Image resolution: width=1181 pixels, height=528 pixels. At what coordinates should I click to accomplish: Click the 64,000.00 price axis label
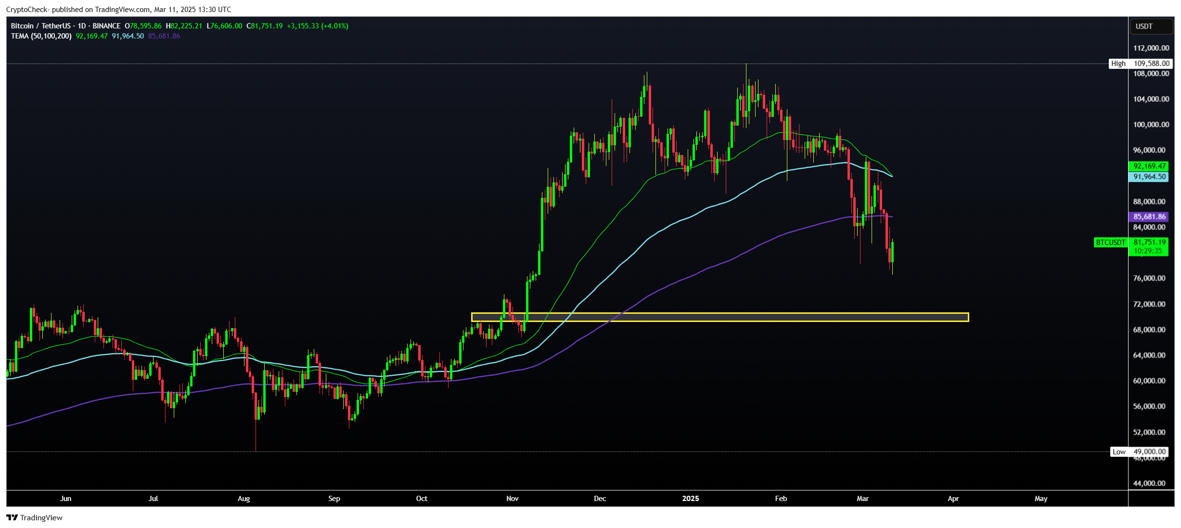coord(1149,355)
